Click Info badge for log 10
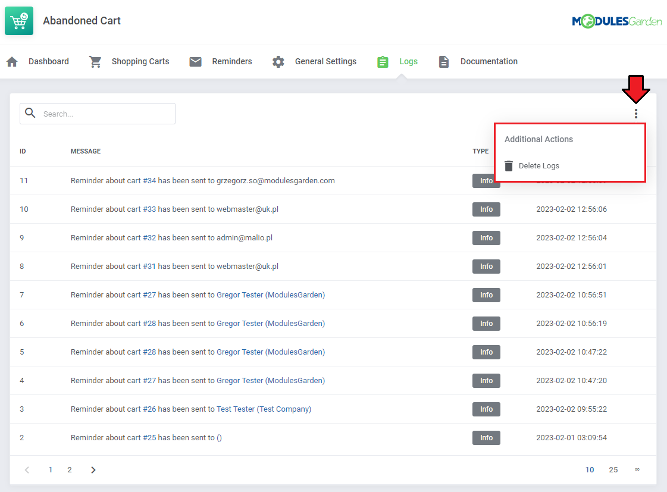The height and width of the screenshot is (492, 667). coord(486,209)
